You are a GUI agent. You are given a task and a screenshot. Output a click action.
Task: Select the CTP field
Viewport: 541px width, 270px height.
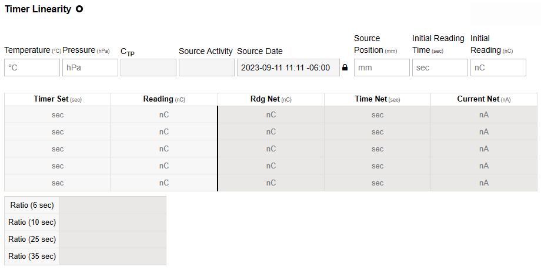click(x=148, y=67)
